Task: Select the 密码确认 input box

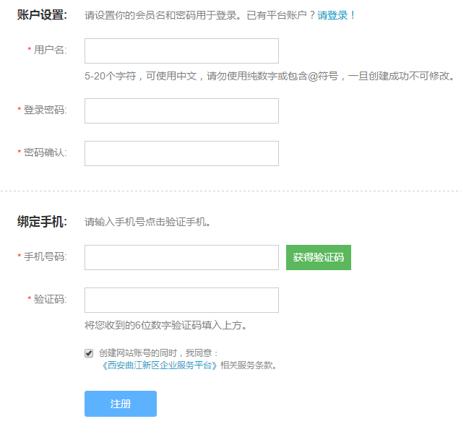Action: point(181,153)
